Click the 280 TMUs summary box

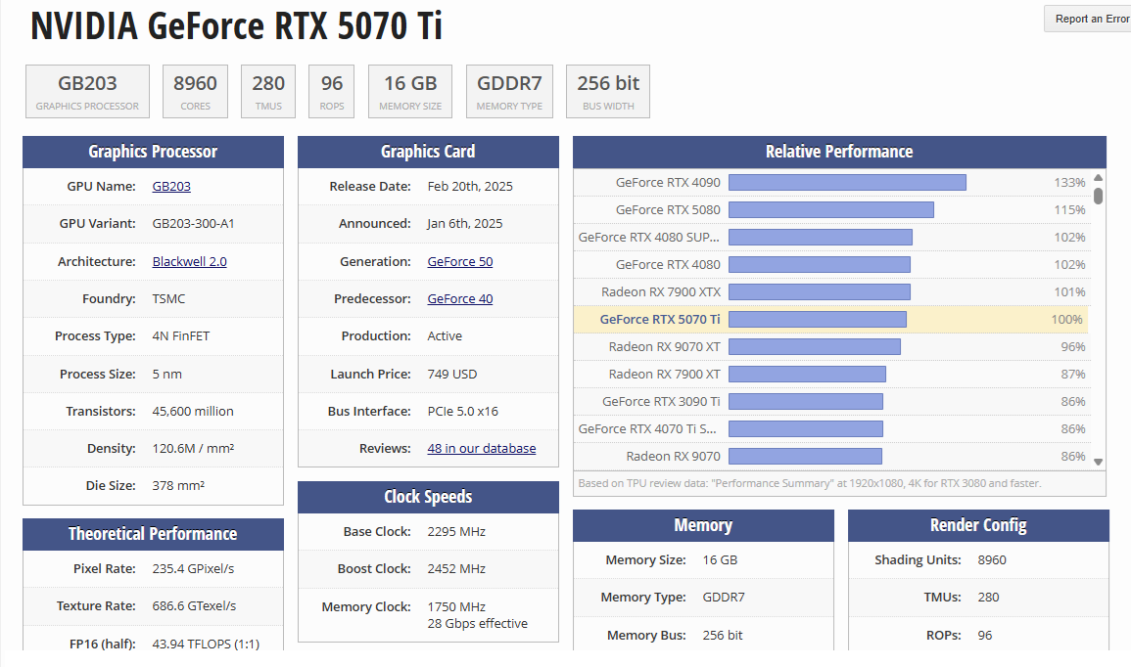[268, 92]
